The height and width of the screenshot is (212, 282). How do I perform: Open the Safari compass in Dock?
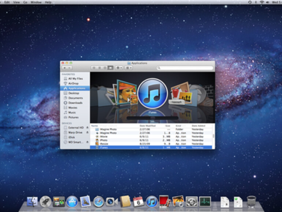(x=99, y=202)
